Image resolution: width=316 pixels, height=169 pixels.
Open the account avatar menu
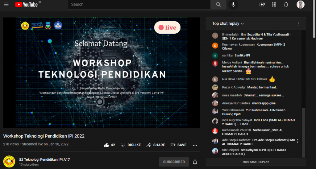tap(300, 4)
